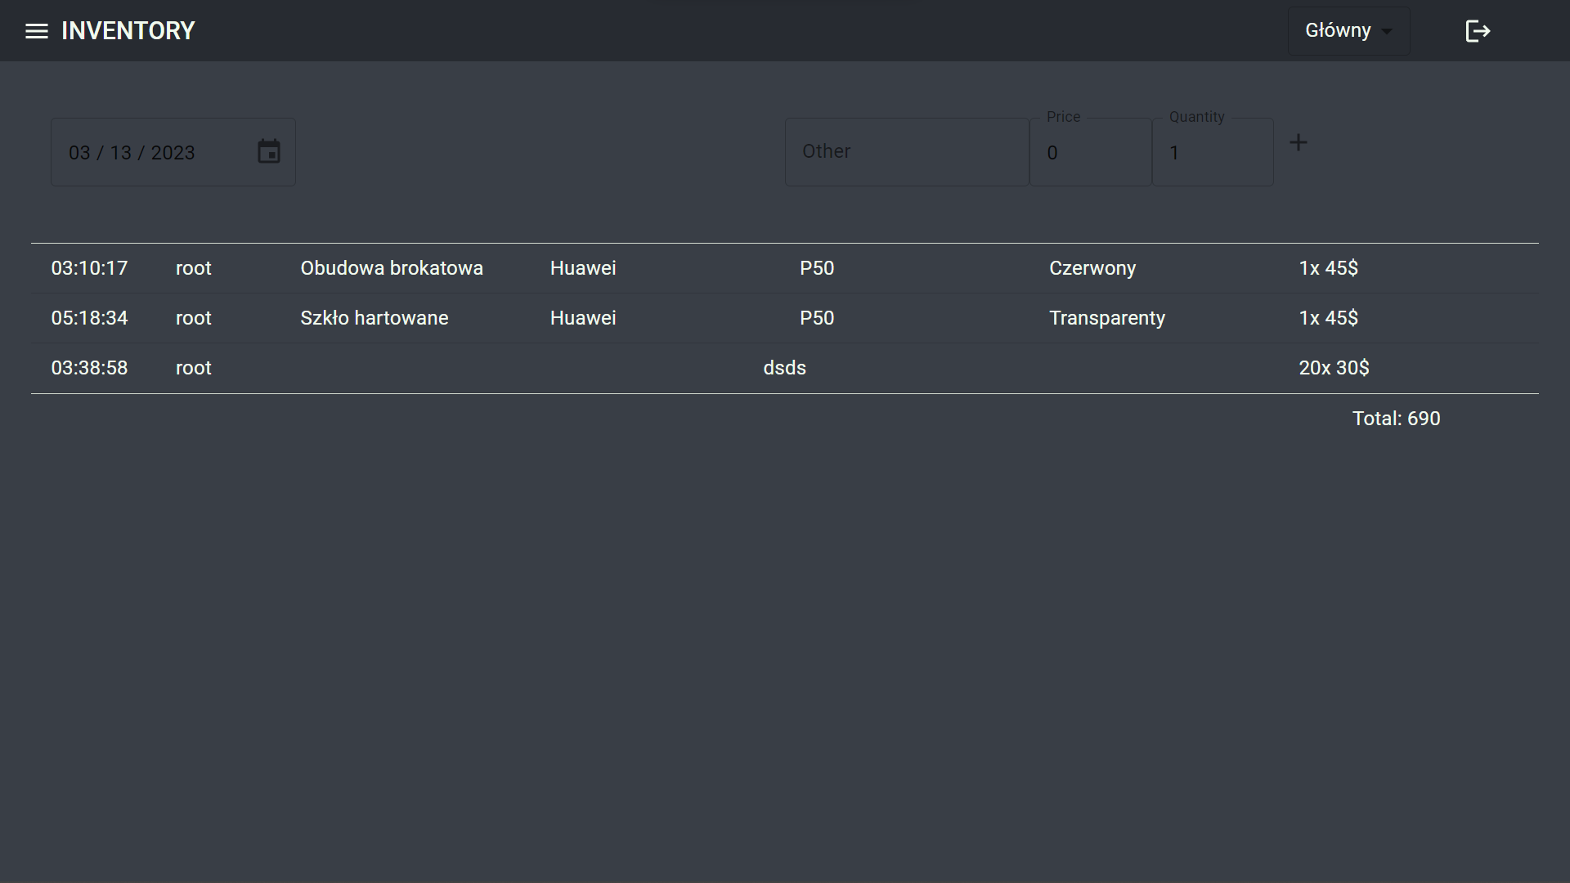Click the Czerwony color cell

[1092, 268]
